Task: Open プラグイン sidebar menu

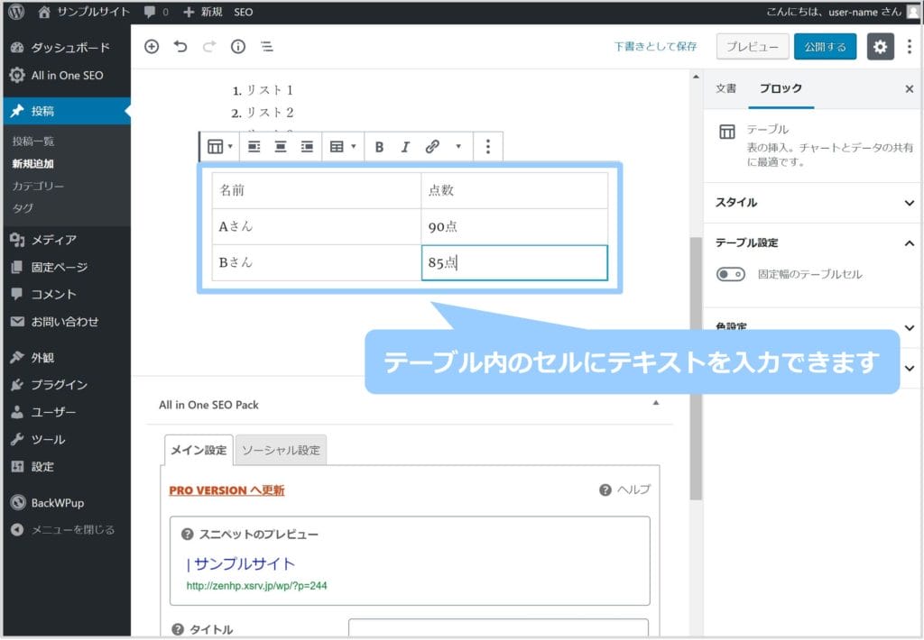Action: [67, 385]
